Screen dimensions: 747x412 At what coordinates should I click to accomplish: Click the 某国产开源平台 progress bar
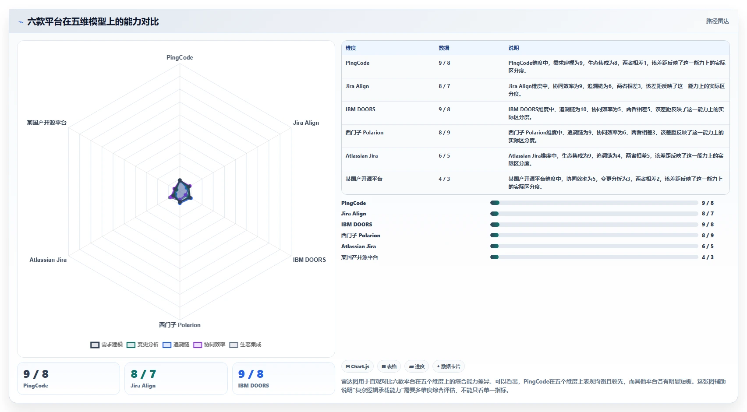(594, 257)
